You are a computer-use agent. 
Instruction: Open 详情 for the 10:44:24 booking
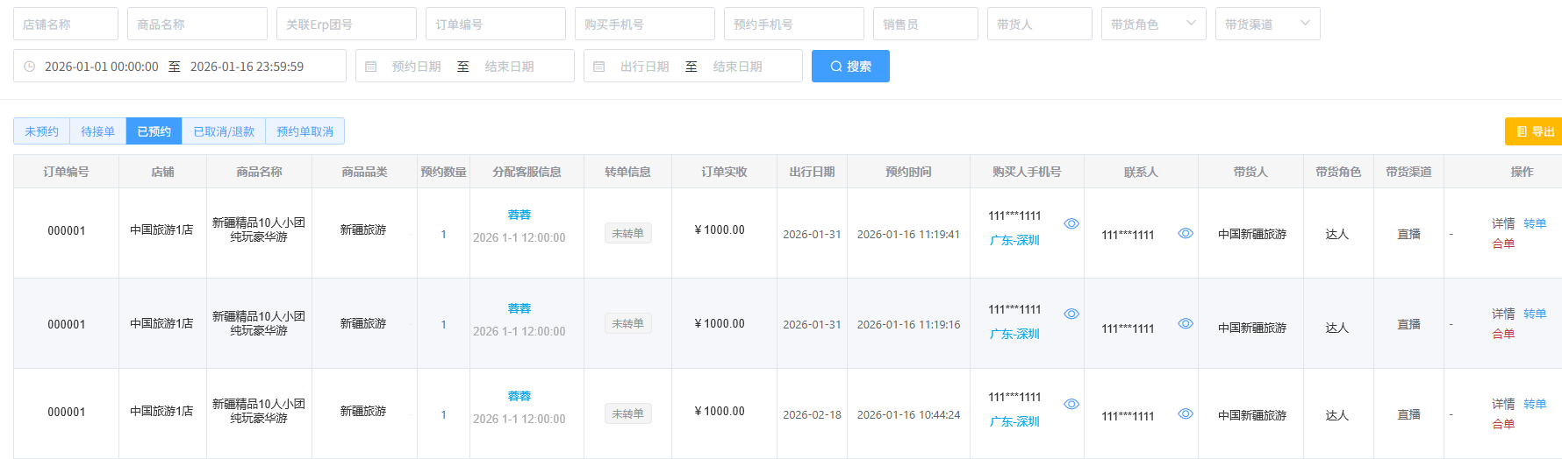pos(1503,404)
